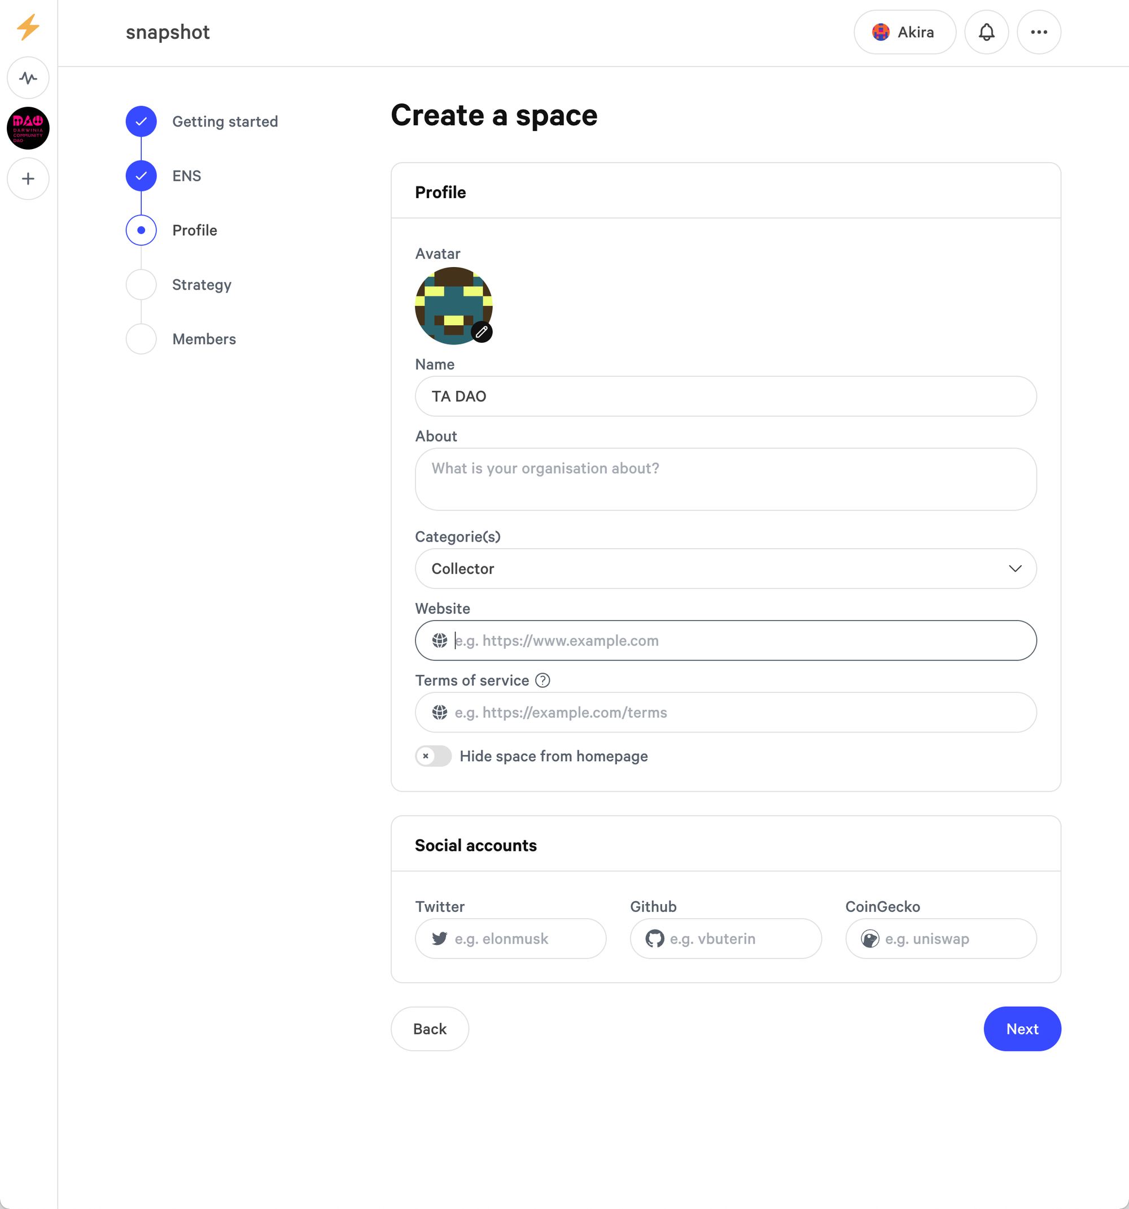Image resolution: width=1129 pixels, height=1209 pixels.
Task: Go to the ENS step
Action: click(186, 176)
